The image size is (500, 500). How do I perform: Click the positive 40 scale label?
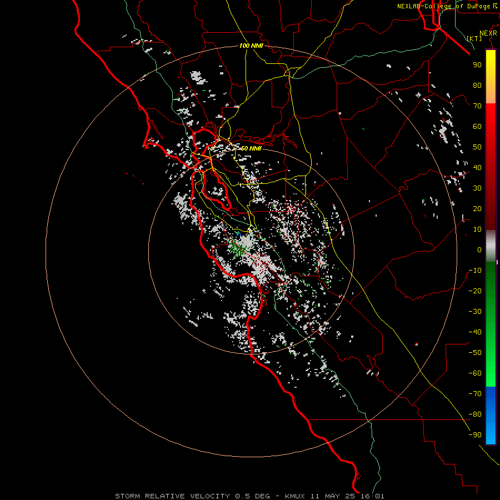(x=477, y=168)
